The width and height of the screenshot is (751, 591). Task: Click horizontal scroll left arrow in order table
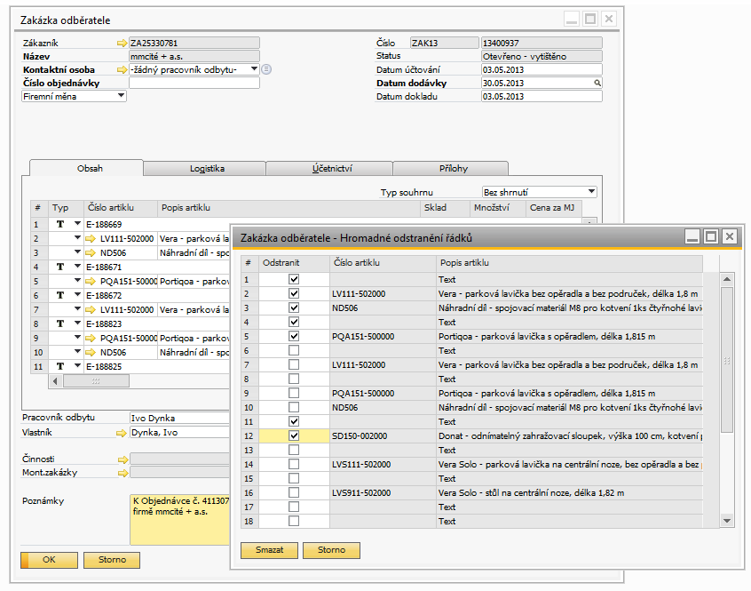point(56,381)
